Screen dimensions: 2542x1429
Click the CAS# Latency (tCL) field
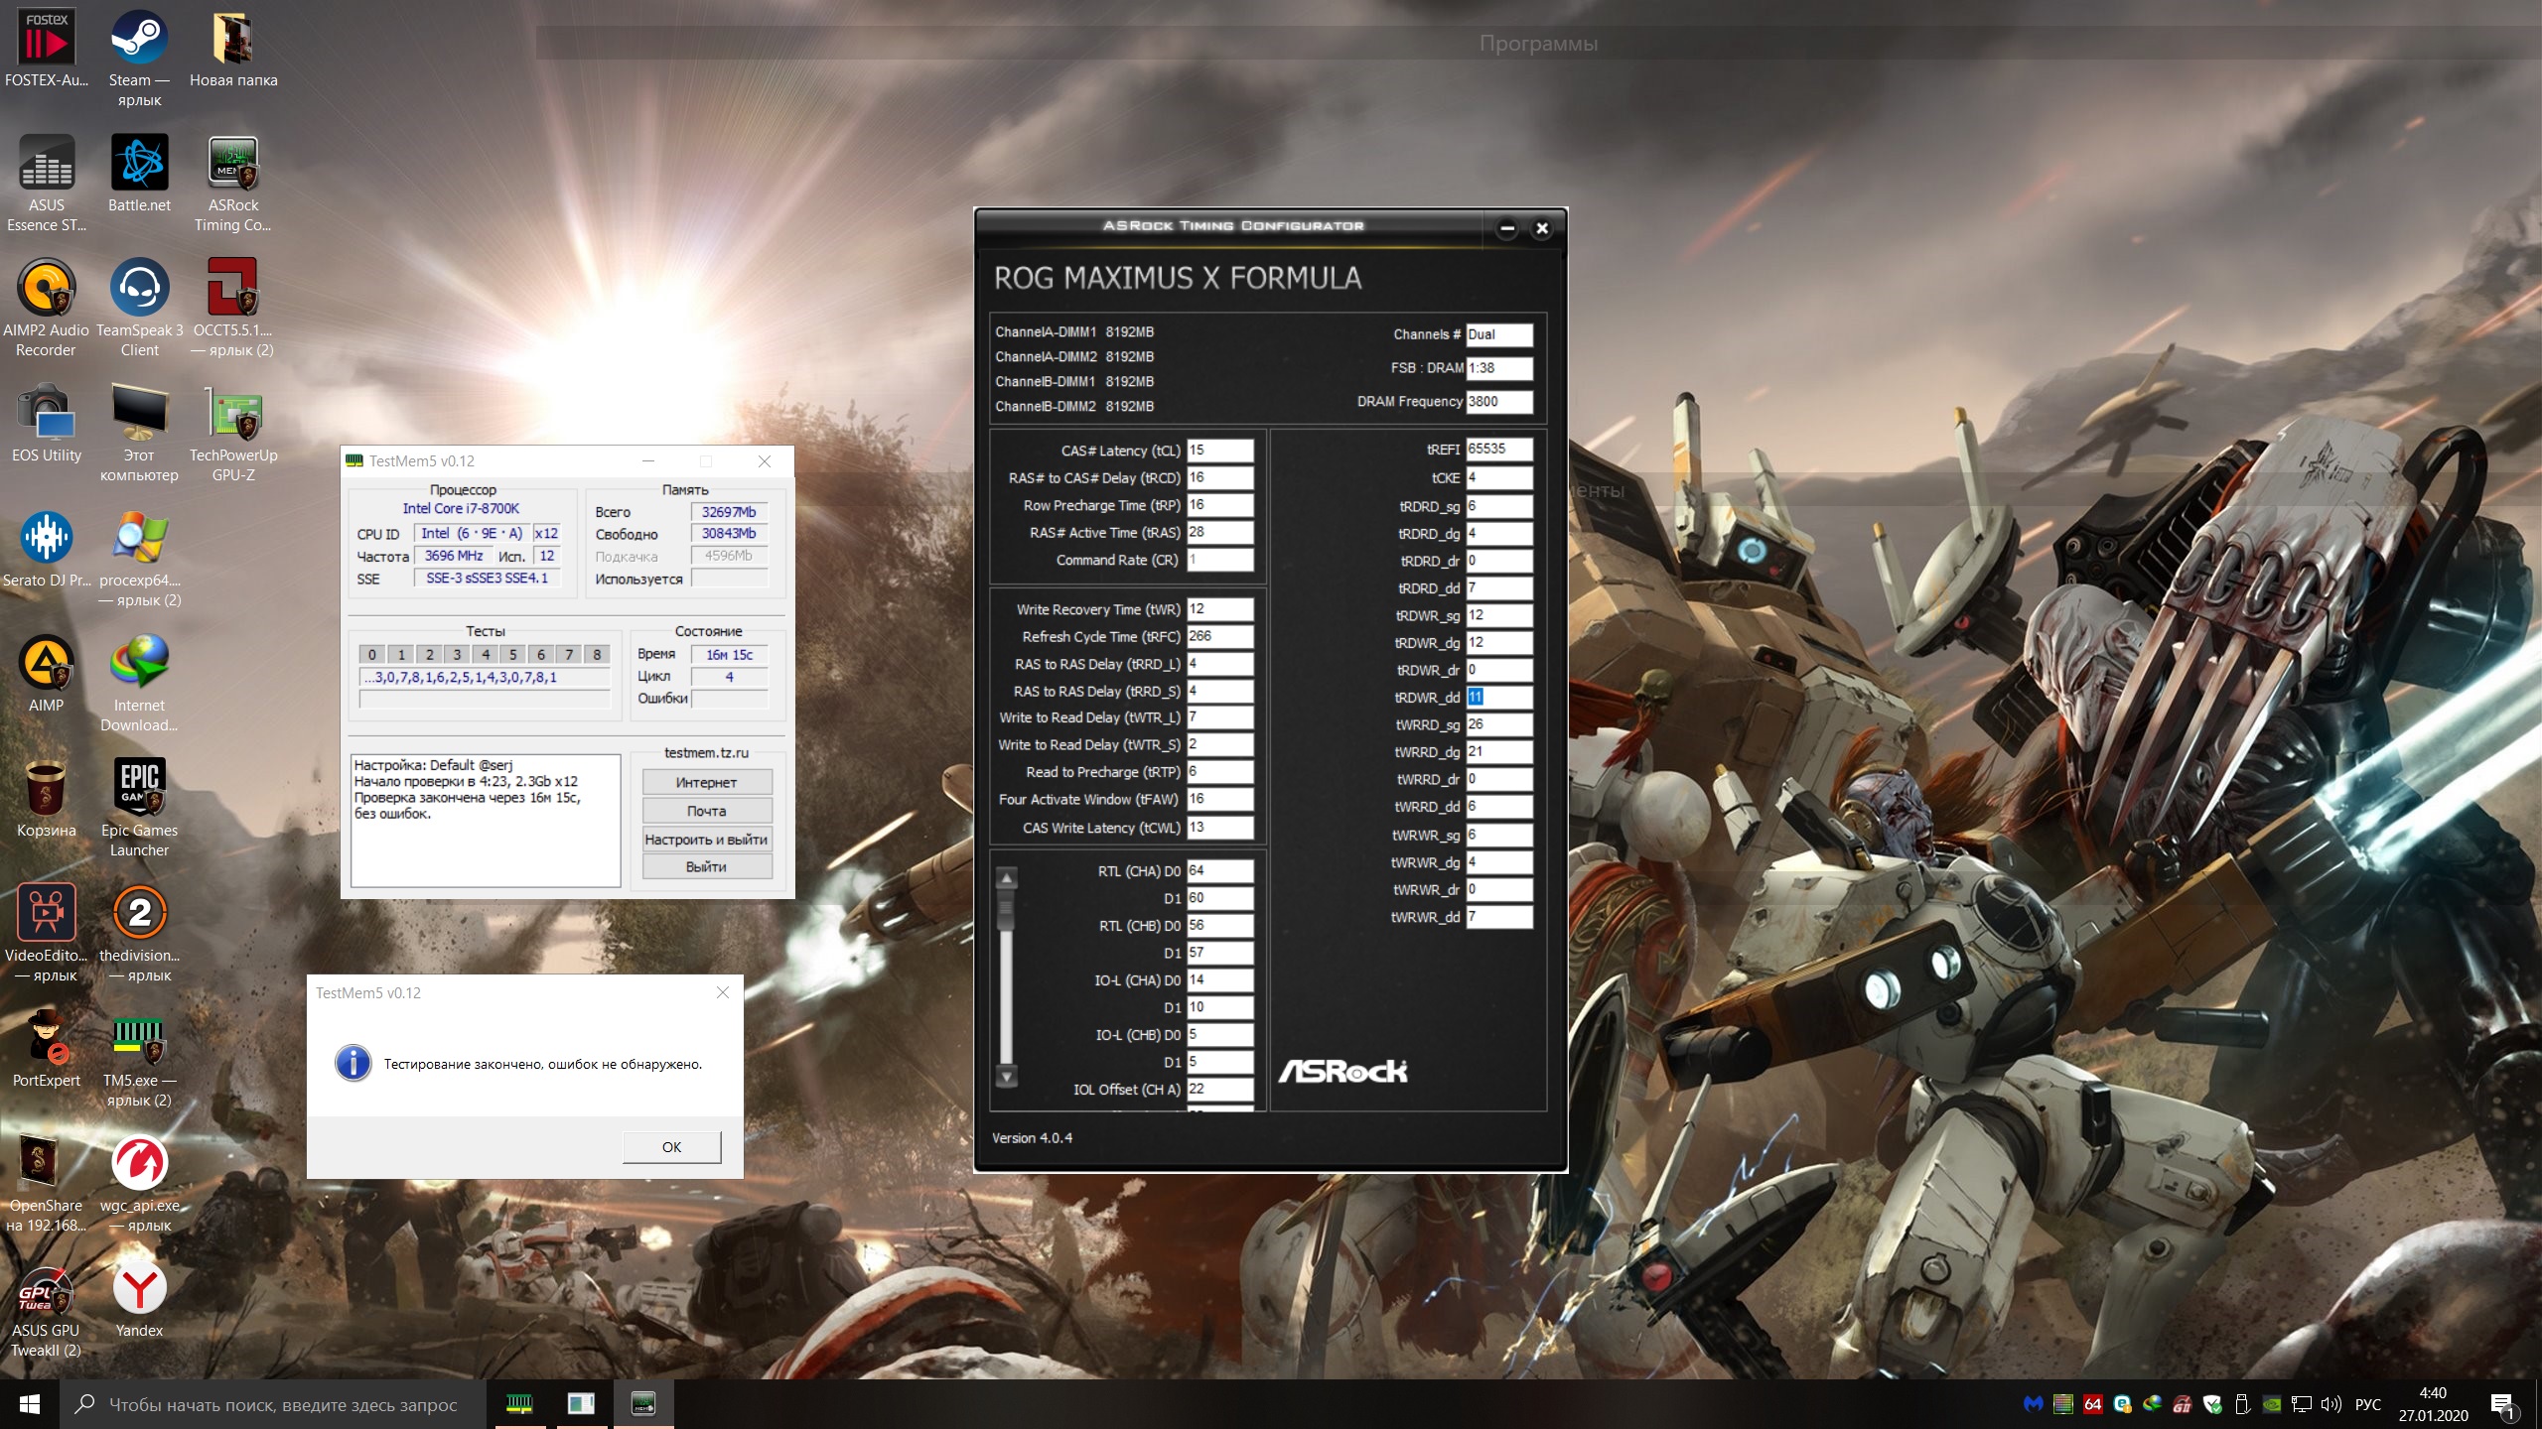coord(1219,451)
